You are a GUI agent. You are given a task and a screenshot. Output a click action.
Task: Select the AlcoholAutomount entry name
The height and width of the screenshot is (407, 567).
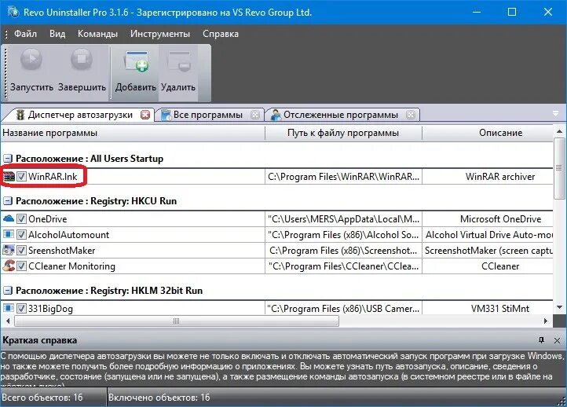68,235
